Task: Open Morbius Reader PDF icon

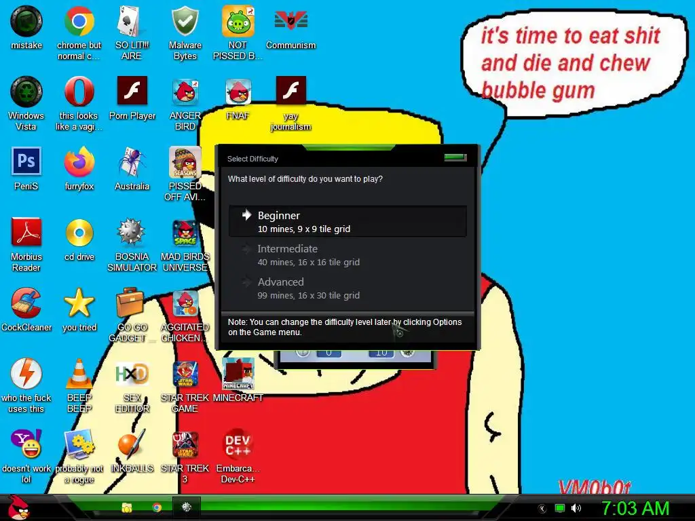Action: [x=26, y=233]
